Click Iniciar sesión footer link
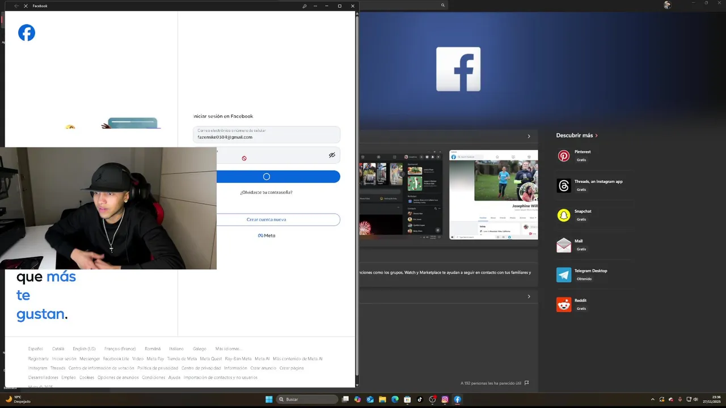The image size is (726, 408). tap(64, 359)
